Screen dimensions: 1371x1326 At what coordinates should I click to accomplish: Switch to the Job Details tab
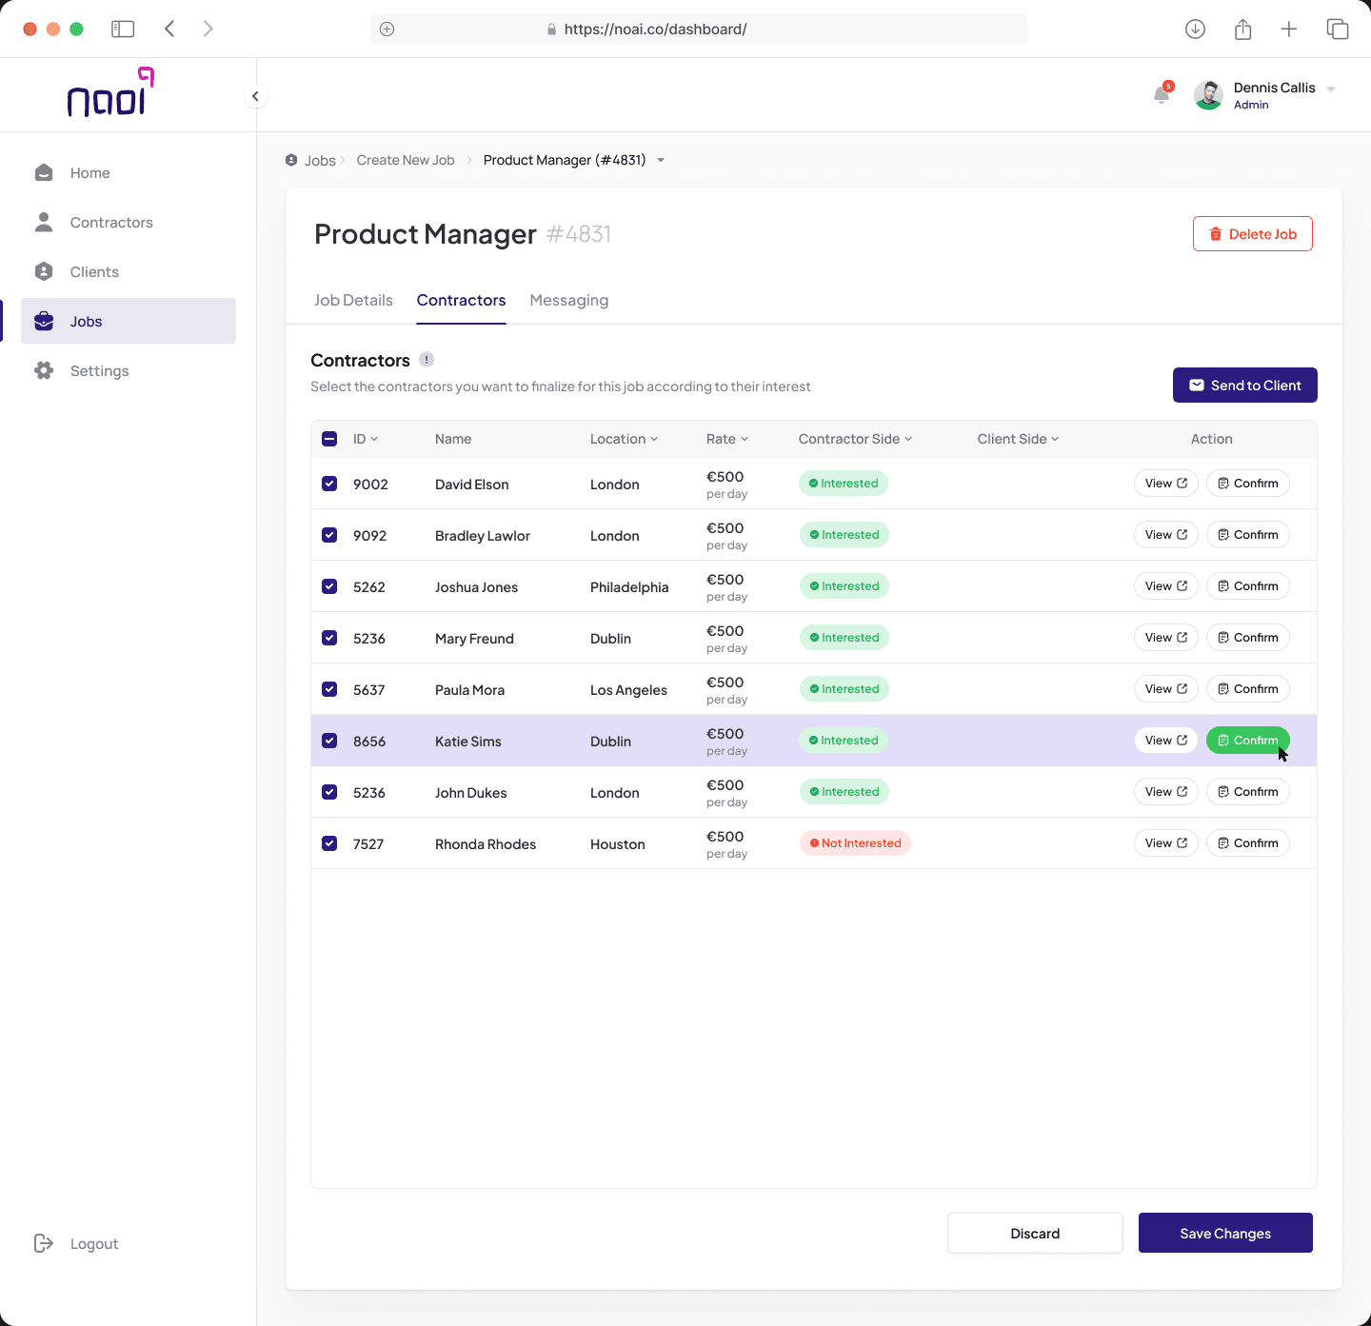pos(353,300)
